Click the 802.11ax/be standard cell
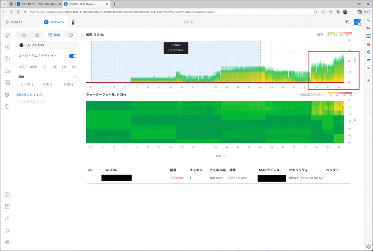The height and width of the screenshot is (251, 373). click(x=238, y=178)
